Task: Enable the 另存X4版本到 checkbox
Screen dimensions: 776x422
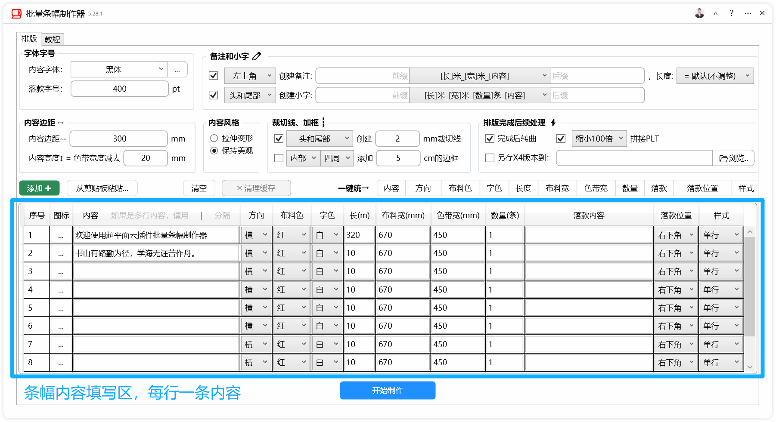Action: point(490,158)
